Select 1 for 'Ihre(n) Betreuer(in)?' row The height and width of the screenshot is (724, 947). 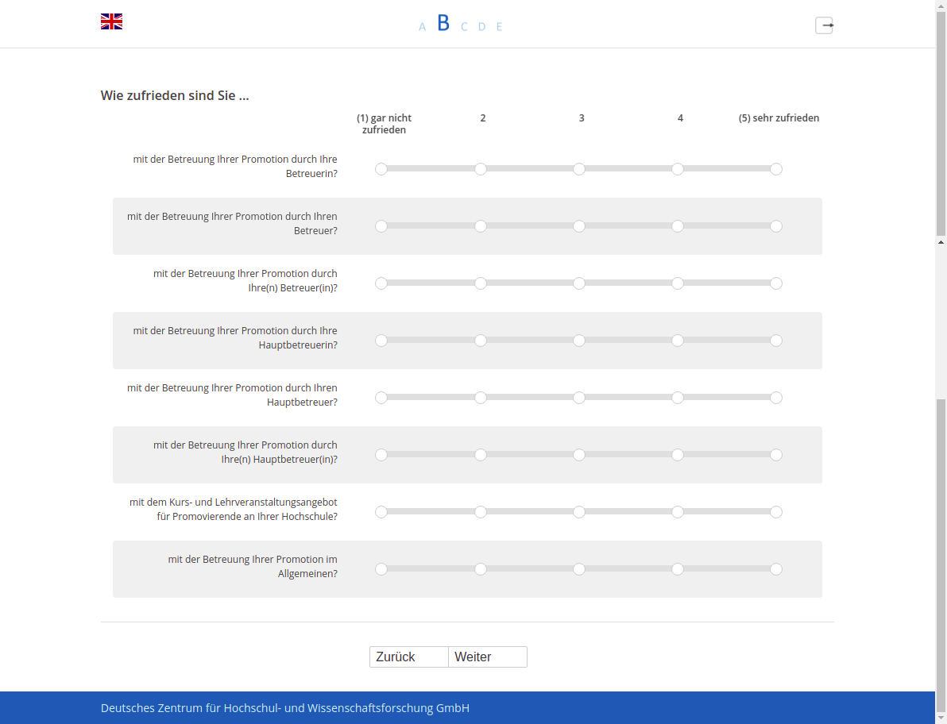point(381,283)
